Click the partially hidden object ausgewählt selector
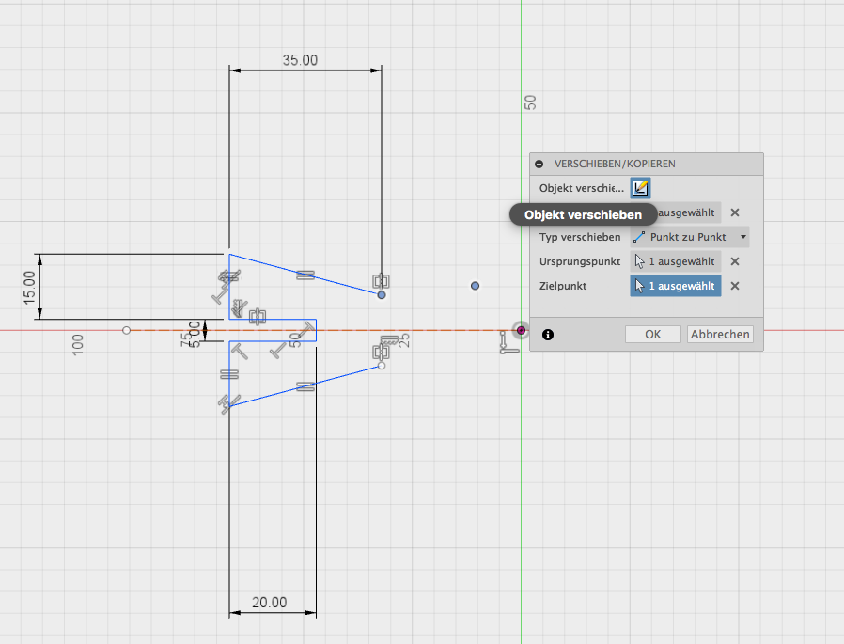 [x=689, y=212]
